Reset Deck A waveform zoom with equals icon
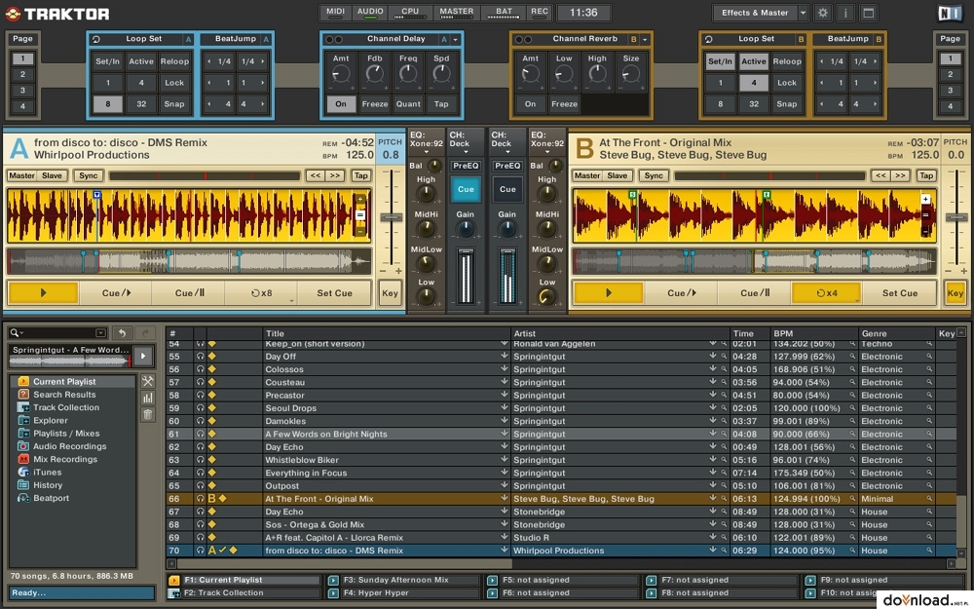Viewport: 974px width, 609px height. pyautogui.click(x=359, y=215)
